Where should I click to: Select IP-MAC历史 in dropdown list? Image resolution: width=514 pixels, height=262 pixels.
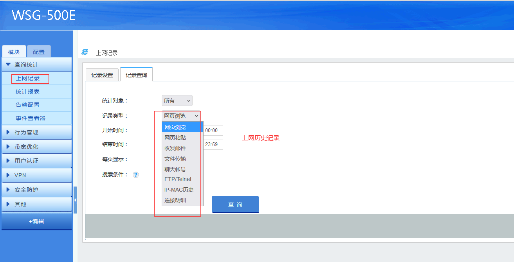179,190
